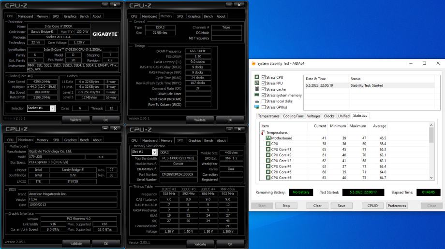Viewport: 445px width, 249px height.
Task: Switch to the Cooling Fans tab in AIDA64
Action: pyautogui.click(x=293, y=116)
